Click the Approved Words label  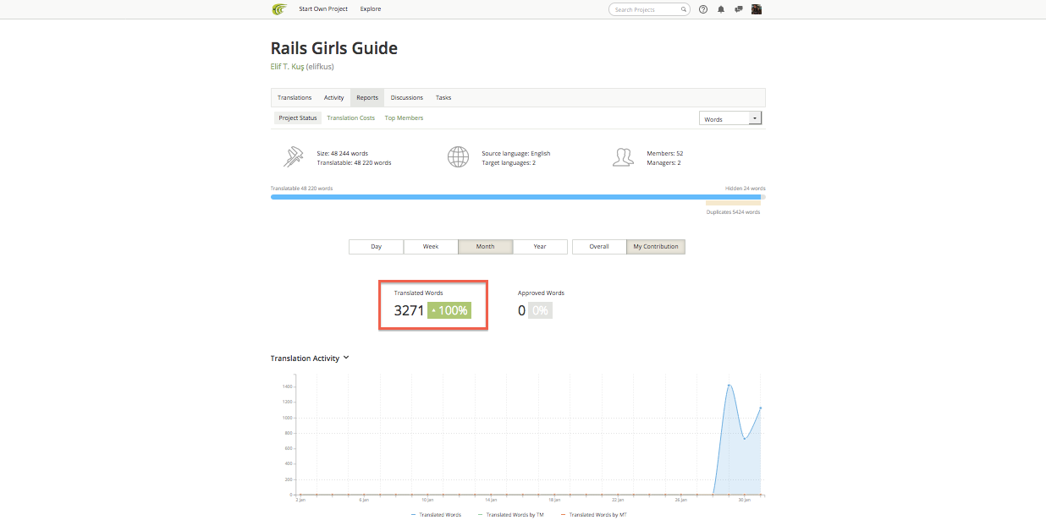(x=541, y=293)
